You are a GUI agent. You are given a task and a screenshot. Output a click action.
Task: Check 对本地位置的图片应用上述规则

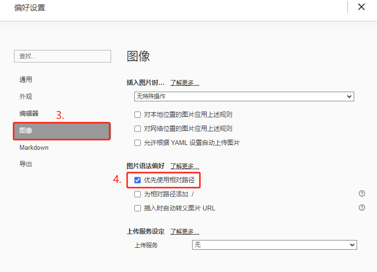click(x=138, y=115)
